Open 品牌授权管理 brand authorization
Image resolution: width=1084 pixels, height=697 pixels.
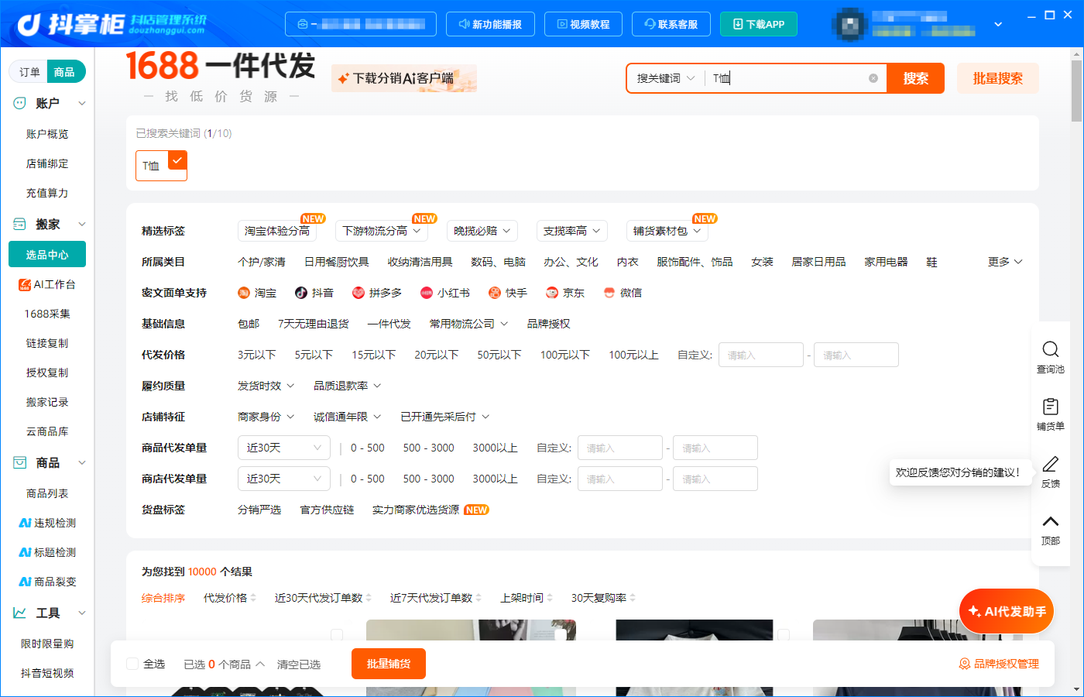[x=999, y=664]
